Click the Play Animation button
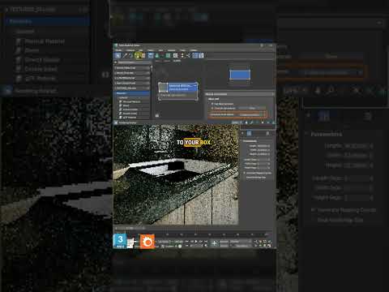389x292 pixels. pos(196,241)
